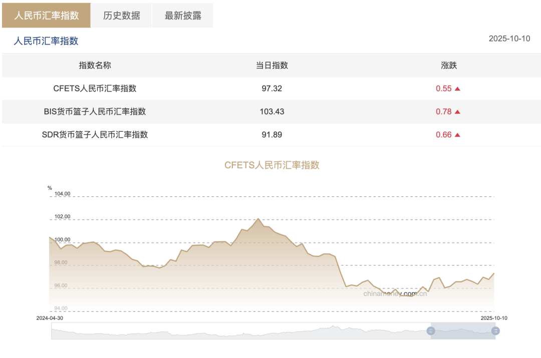Open the 历史数据 tab

[121, 16]
